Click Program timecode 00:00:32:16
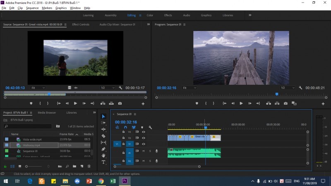The width and height of the screenshot is (331, 186). pyautogui.click(x=166, y=88)
